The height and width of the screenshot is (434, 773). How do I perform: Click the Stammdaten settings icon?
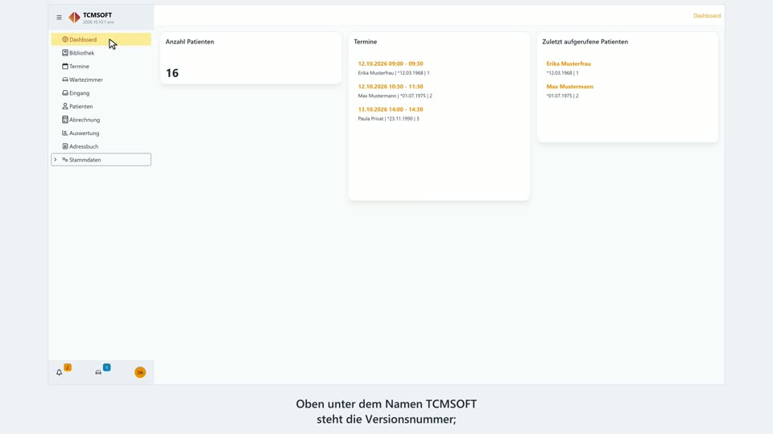click(65, 159)
